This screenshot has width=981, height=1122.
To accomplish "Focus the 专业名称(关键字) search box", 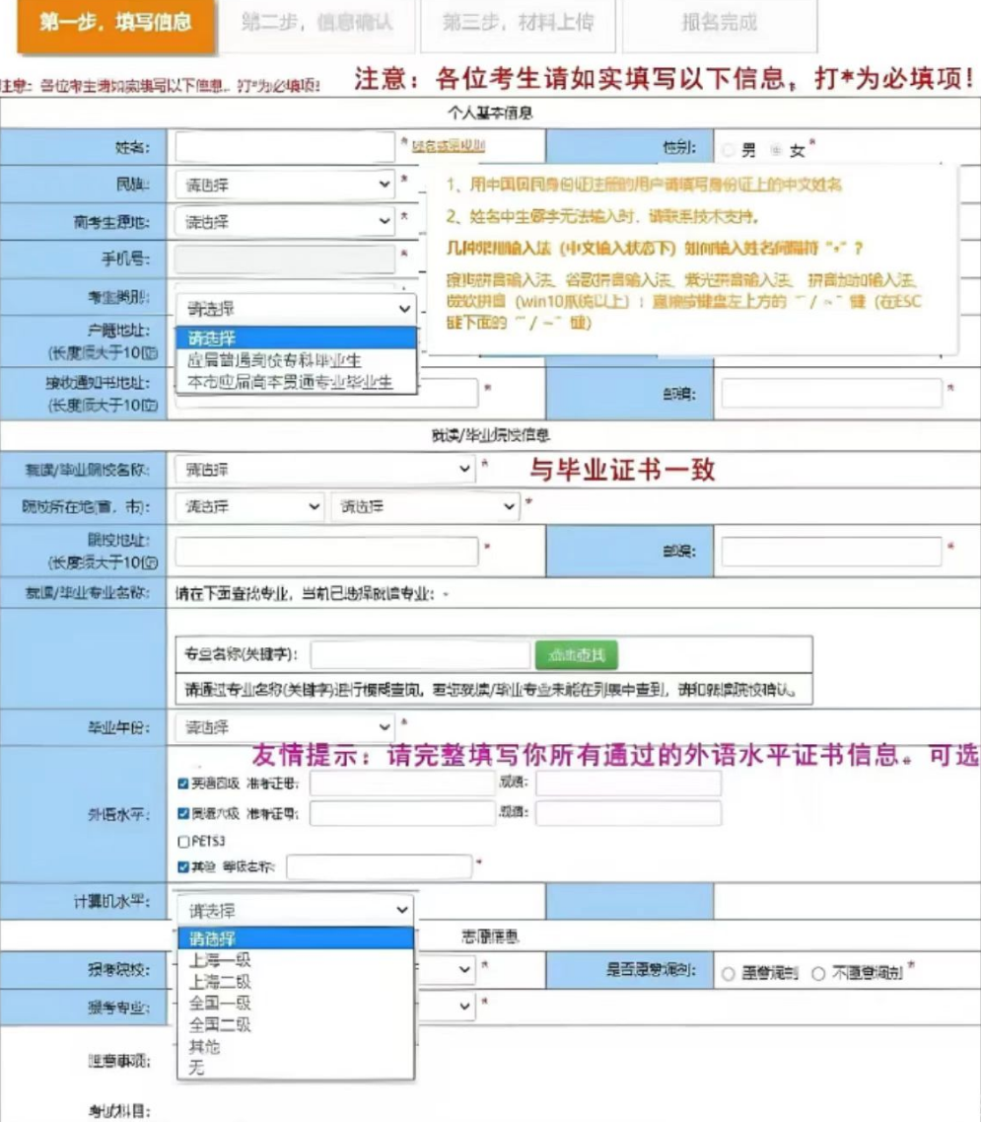I will (420, 655).
